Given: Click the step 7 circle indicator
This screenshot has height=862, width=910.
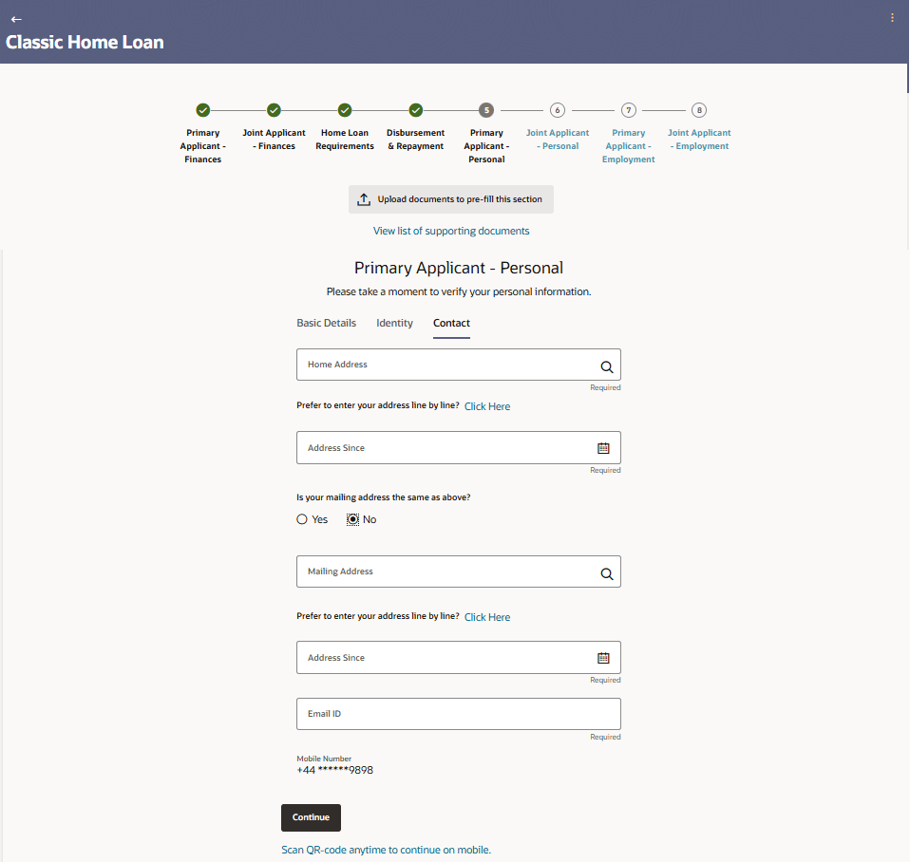Looking at the screenshot, I should pyautogui.click(x=629, y=109).
